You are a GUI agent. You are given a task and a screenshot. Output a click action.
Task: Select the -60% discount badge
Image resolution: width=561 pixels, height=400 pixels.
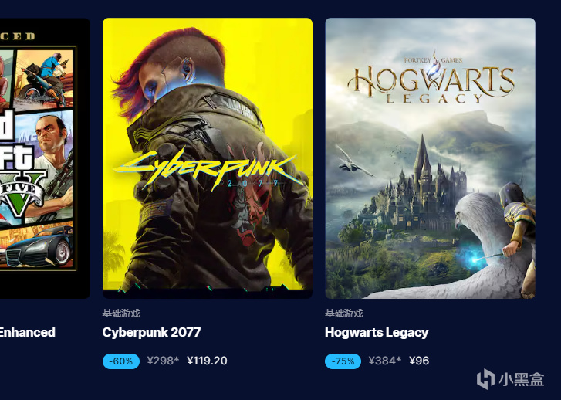click(121, 361)
